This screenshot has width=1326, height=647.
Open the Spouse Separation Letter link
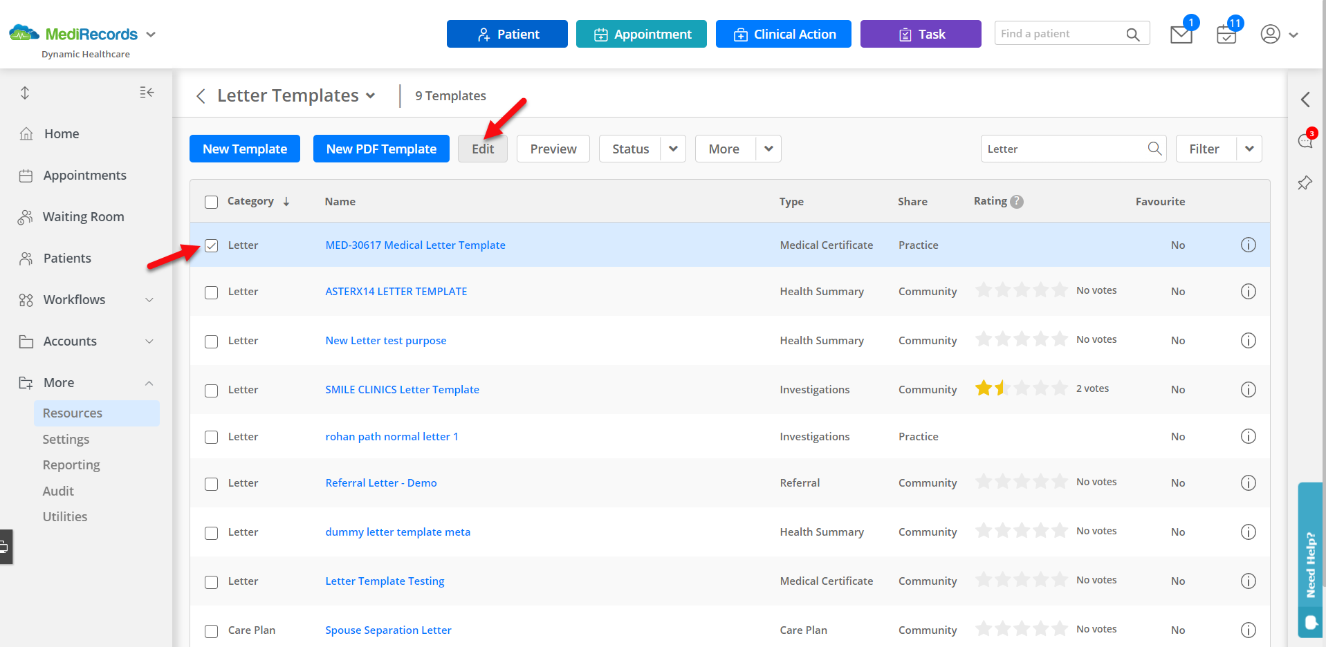(x=388, y=630)
